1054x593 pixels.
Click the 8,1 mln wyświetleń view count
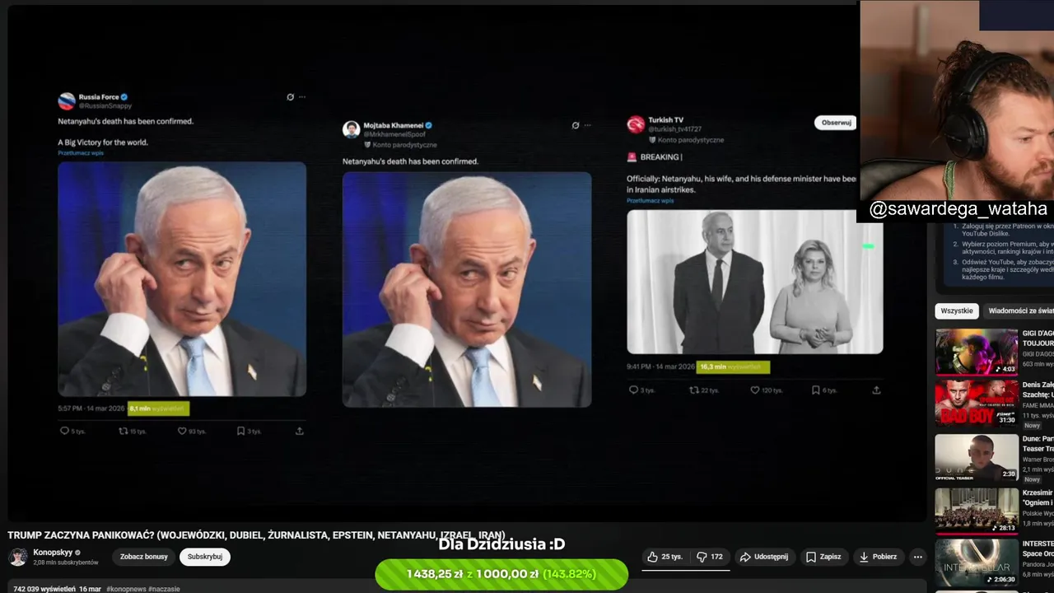[x=158, y=408]
